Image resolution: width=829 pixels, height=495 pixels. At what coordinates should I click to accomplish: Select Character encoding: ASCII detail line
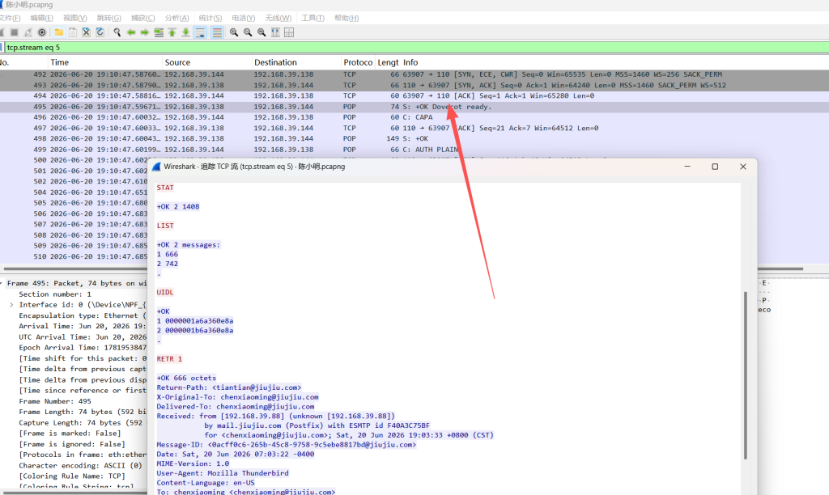click(80, 465)
